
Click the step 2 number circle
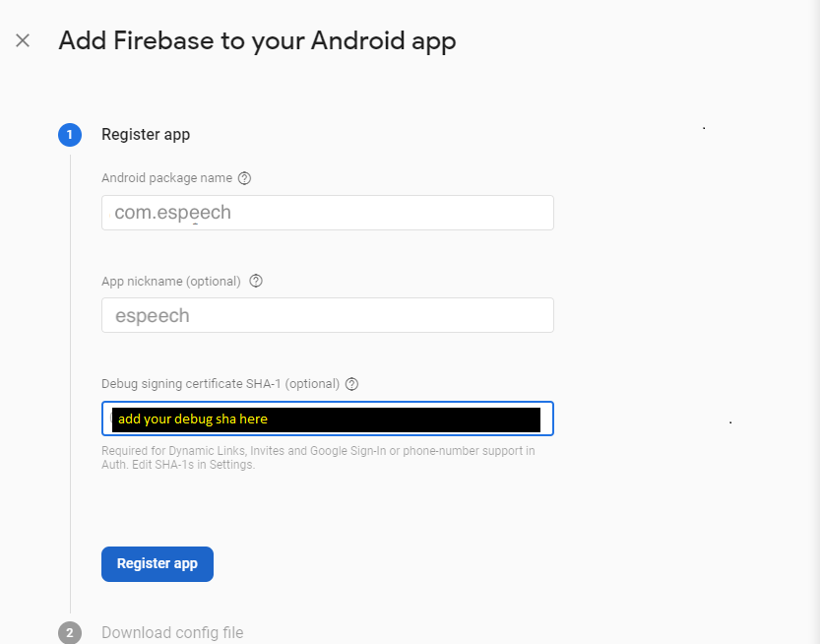coord(70,632)
